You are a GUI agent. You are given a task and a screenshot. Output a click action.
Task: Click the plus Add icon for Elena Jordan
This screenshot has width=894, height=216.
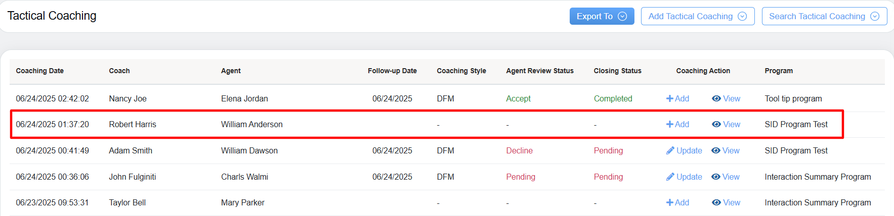pyautogui.click(x=670, y=98)
